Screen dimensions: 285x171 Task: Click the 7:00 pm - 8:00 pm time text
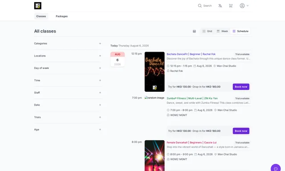[181, 110]
